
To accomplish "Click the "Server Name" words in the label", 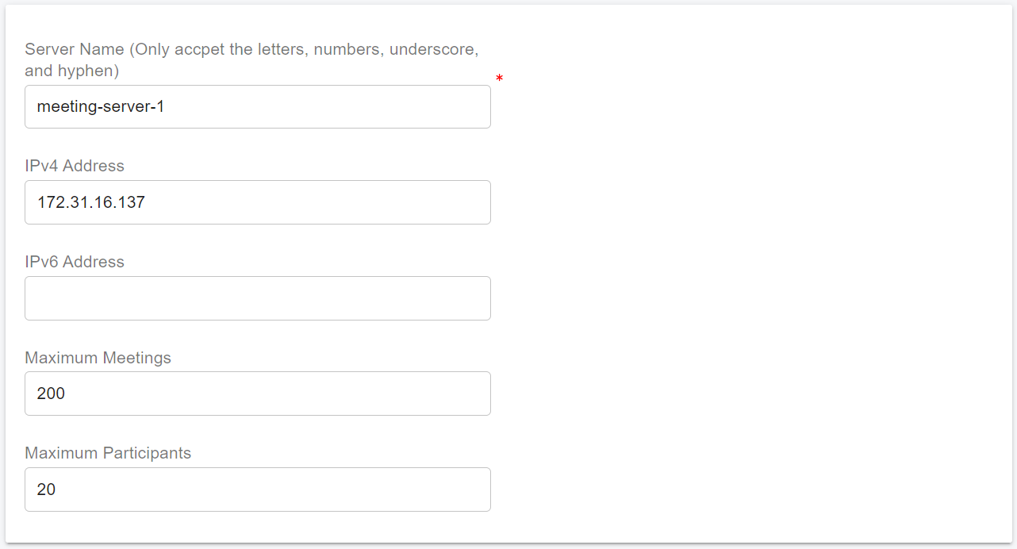I will 74,49.
